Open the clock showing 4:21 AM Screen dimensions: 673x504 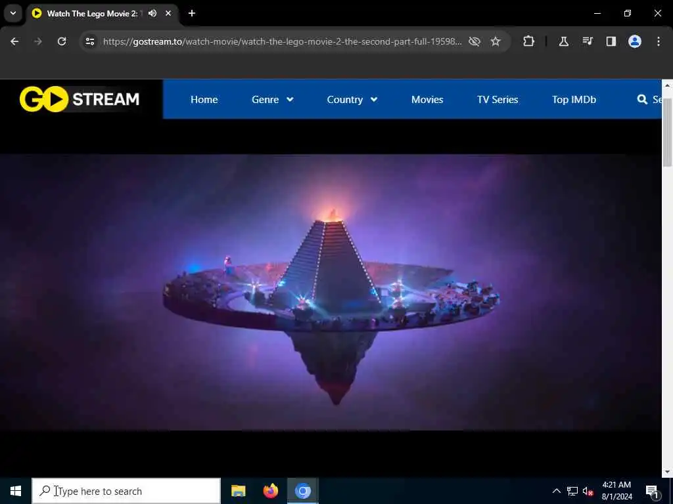pos(616,491)
